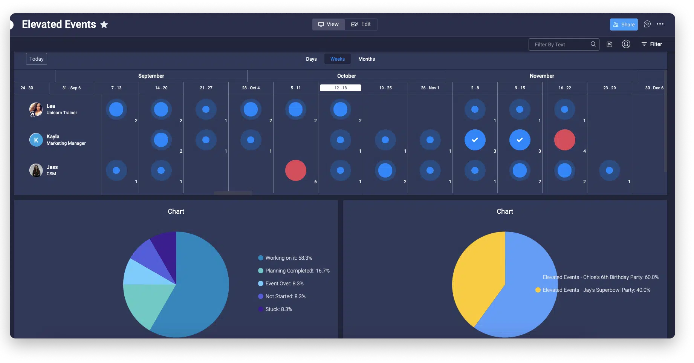Click the favorite star next to Elevated Events
Viewport: 694px width, 363px height.
click(x=104, y=25)
